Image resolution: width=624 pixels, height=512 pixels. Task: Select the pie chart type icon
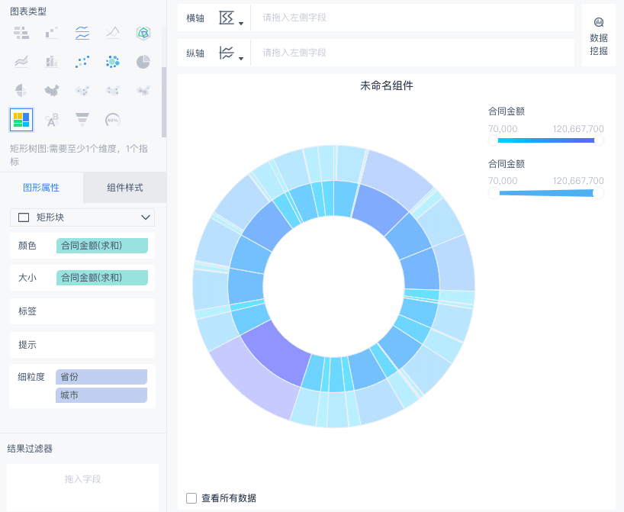pyautogui.click(x=143, y=62)
